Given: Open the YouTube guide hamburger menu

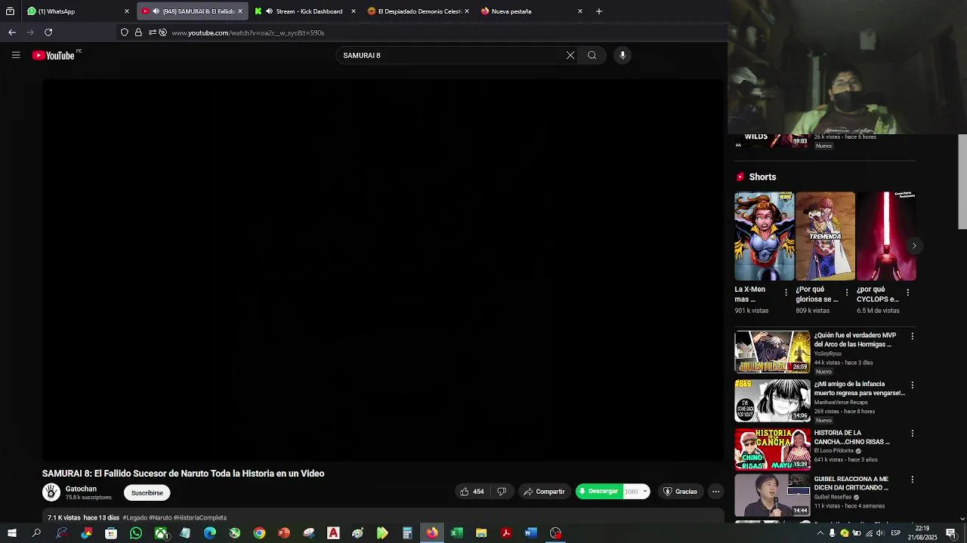Looking at the screenshot, I should coord(16,55).
